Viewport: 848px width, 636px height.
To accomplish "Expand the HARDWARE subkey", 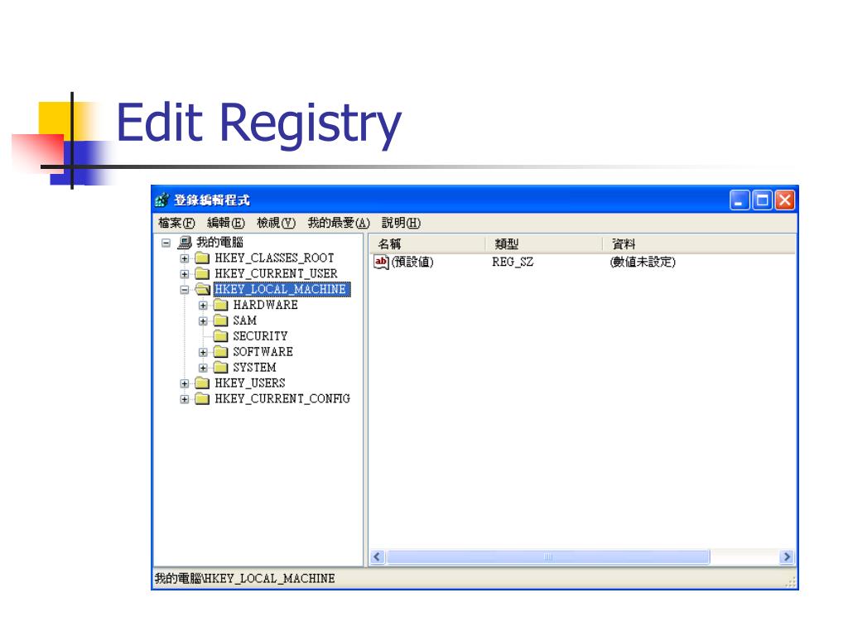I will pyautogui.click(x=203, y=306).
